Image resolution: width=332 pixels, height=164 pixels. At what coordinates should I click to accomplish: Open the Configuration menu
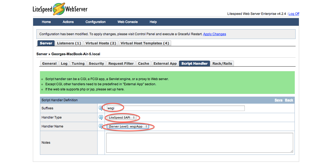[x=96, y=22]
